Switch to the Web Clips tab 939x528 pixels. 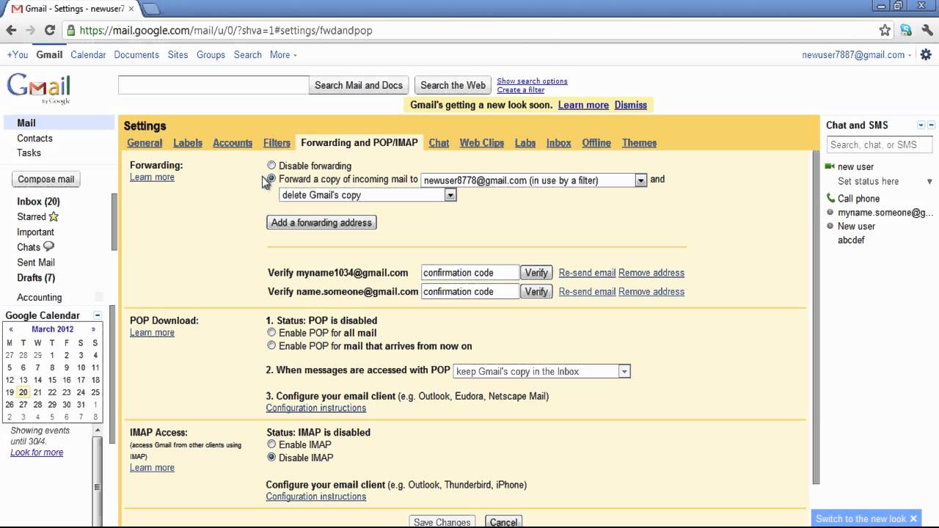(x=482, y=143)
